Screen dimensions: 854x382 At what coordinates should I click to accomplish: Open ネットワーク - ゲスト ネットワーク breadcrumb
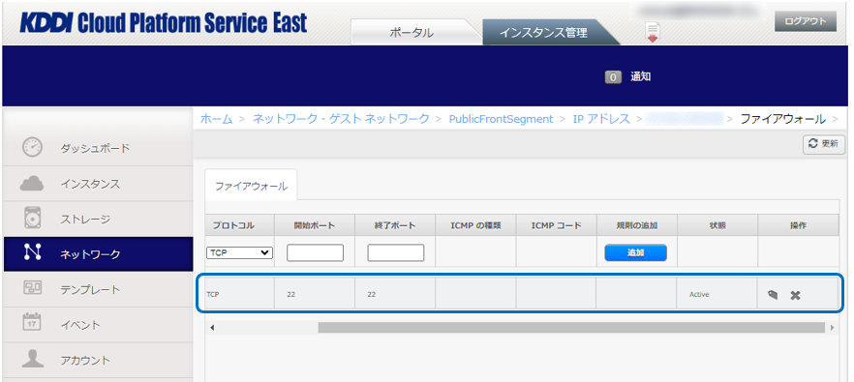[341, 119]
